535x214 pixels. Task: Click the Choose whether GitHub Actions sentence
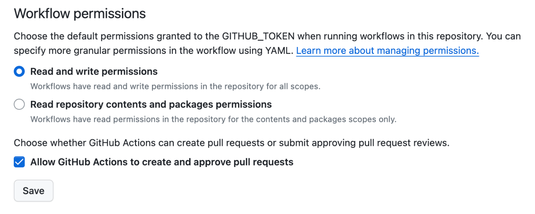tap(232, 143)
